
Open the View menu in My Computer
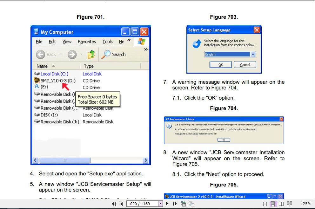click(x=67, y=42)
